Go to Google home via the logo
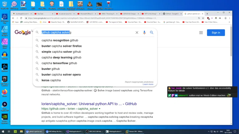 23,32
